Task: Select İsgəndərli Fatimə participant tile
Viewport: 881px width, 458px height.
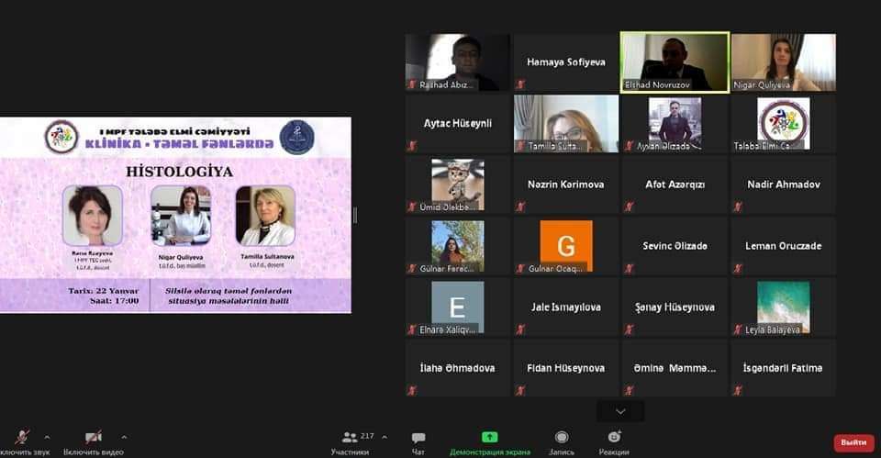Action: 783,368
